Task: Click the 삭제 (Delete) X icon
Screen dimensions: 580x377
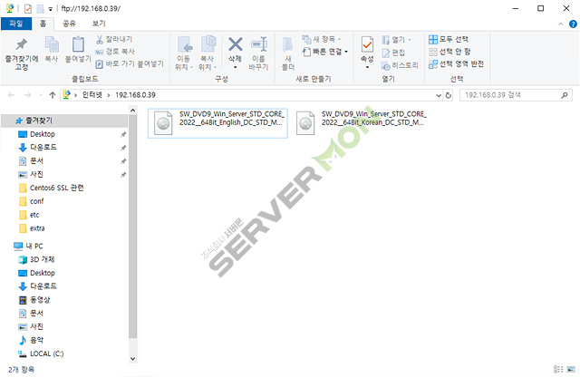Action: (235, 45)
